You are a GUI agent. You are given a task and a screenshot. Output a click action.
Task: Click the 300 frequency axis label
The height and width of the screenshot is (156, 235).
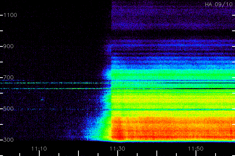(8, 140)
